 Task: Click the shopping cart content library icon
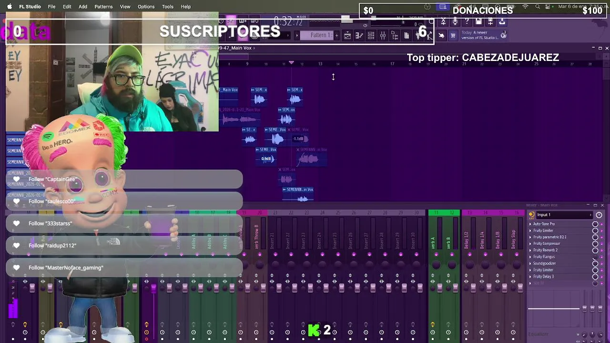453,36
